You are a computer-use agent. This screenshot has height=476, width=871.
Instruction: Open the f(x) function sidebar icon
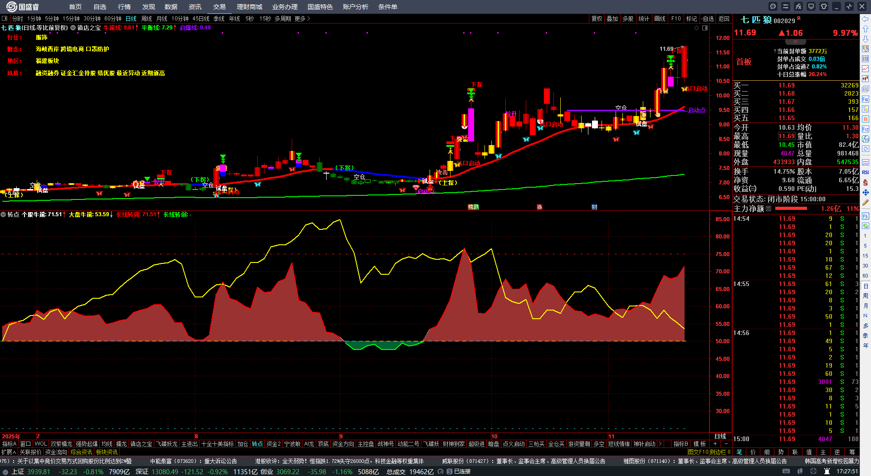pos(866,139)
